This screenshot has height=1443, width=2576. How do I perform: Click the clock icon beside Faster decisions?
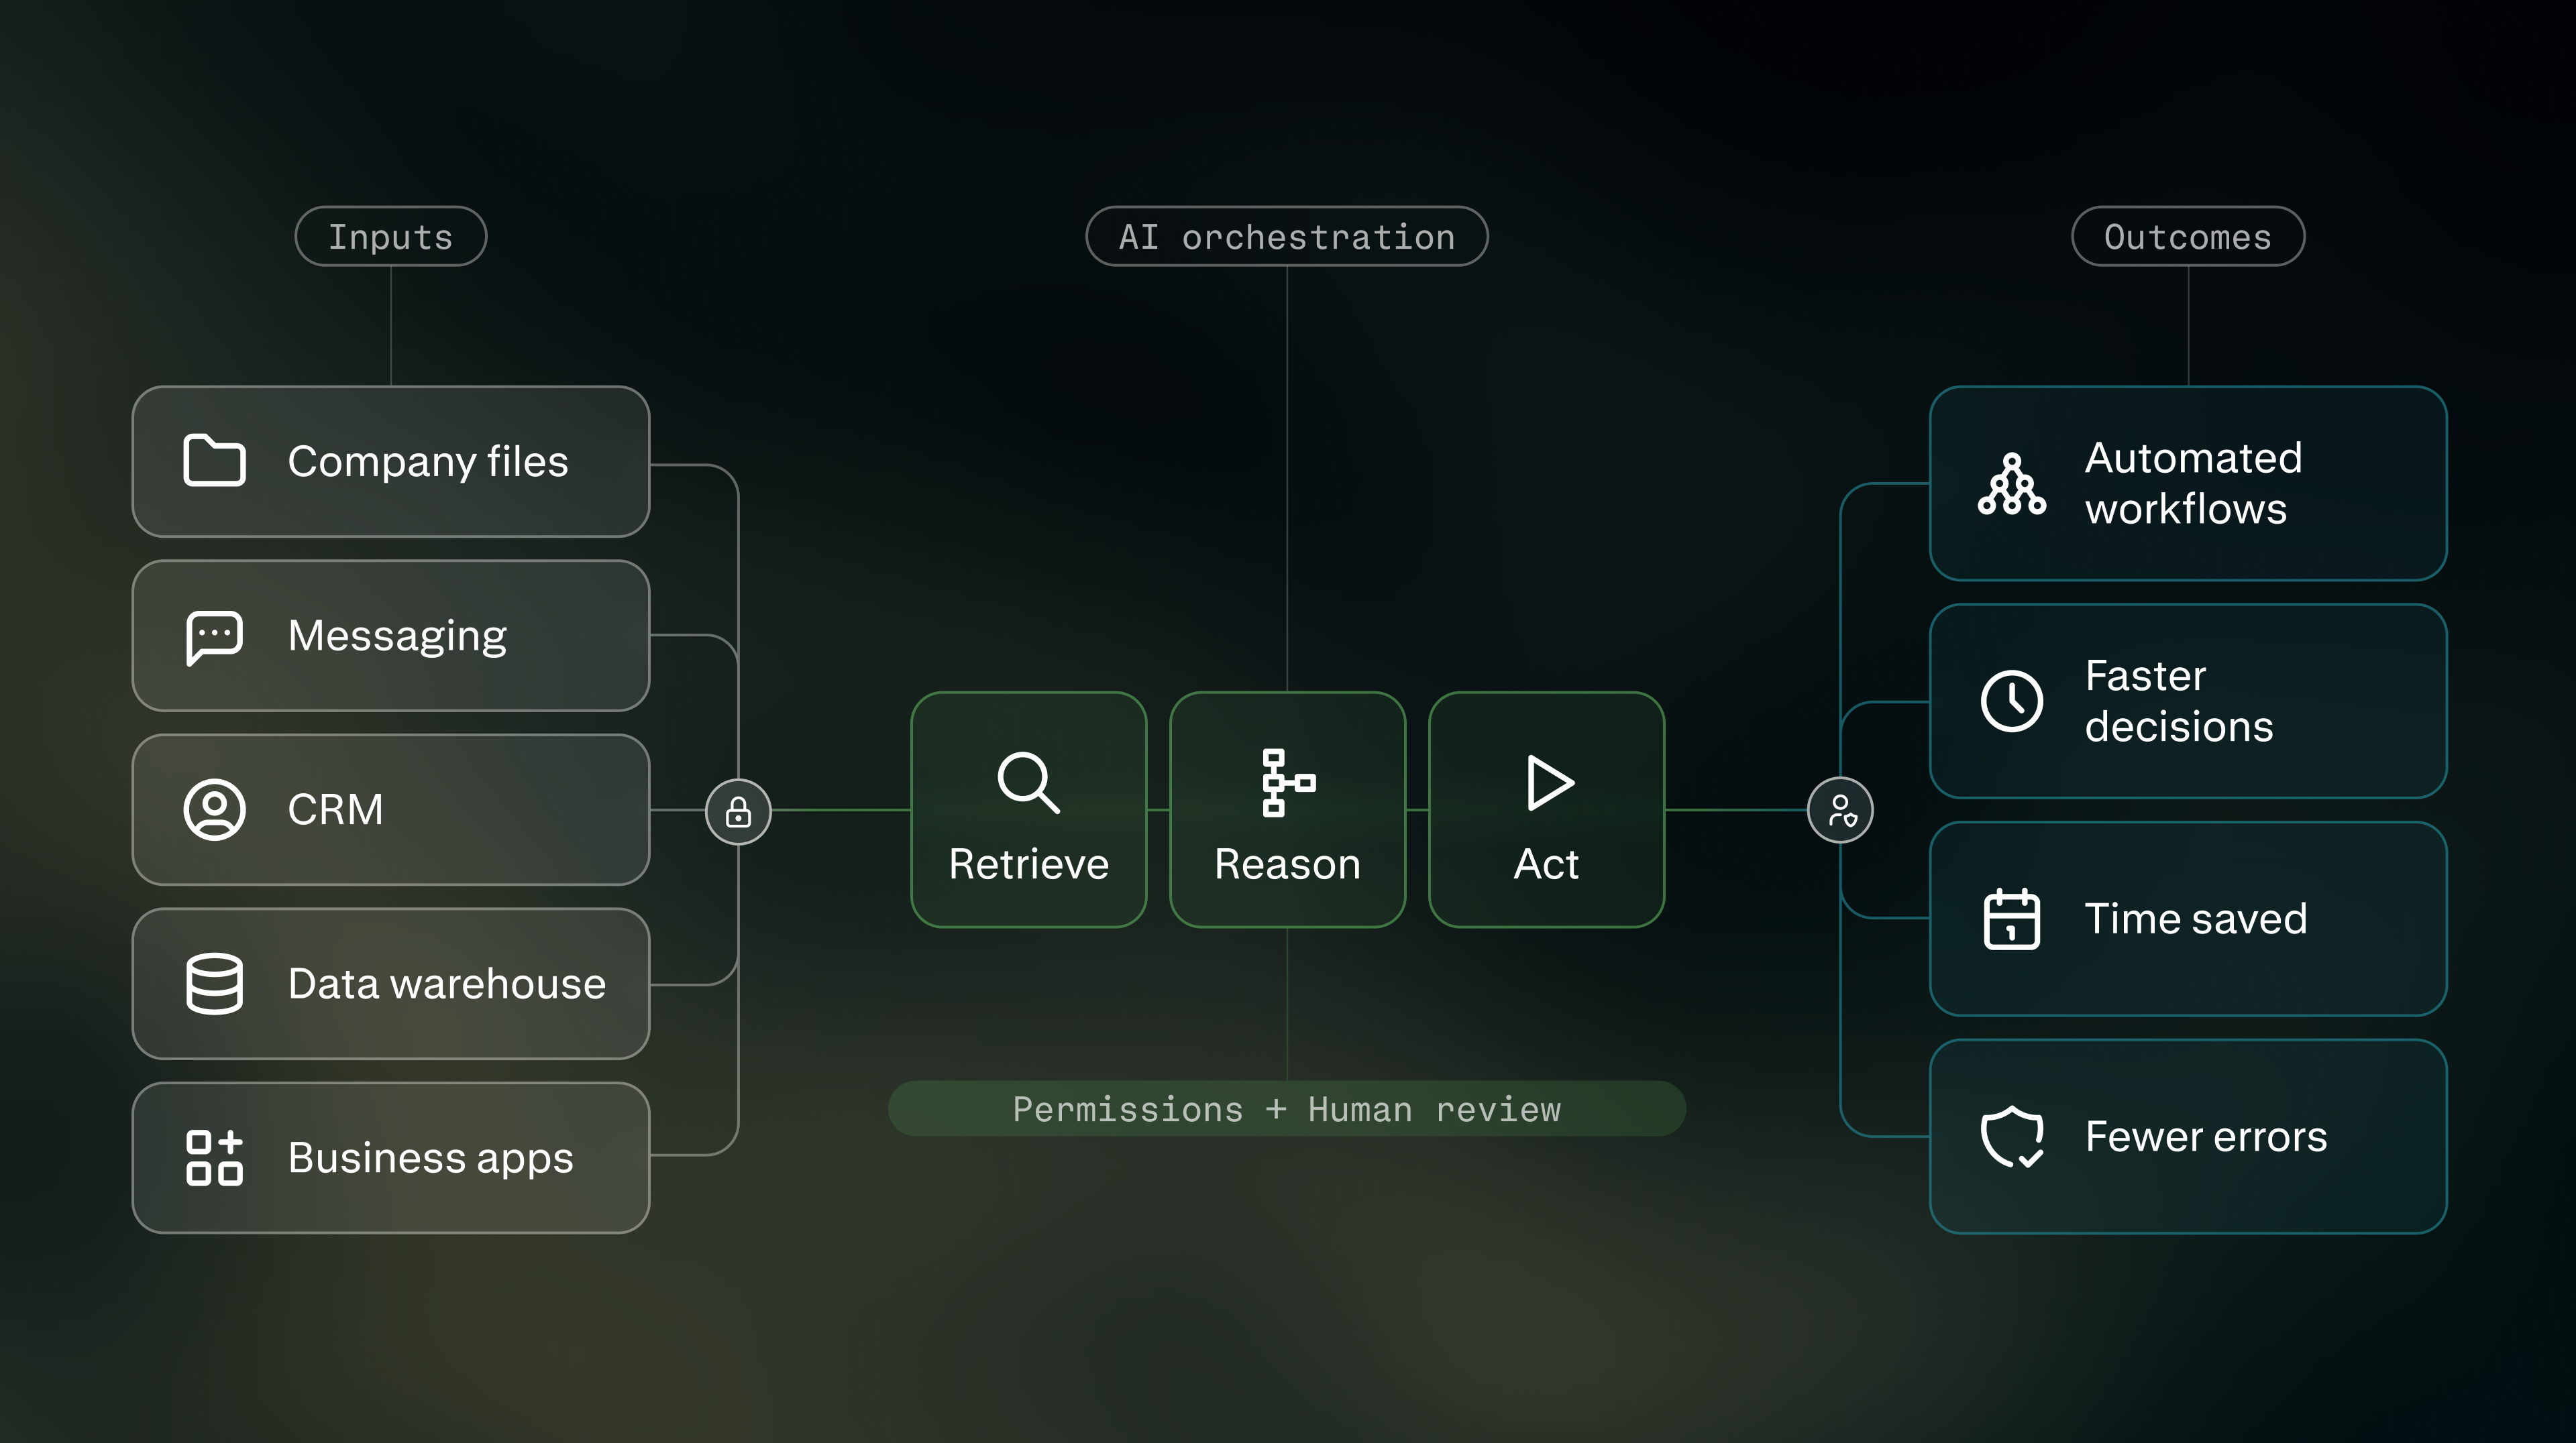(2011, 701)
